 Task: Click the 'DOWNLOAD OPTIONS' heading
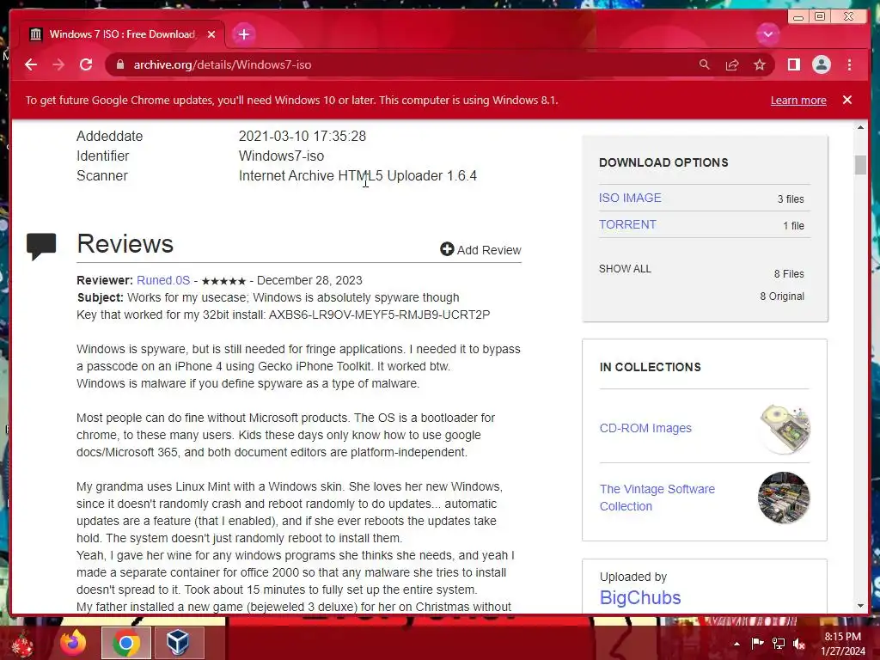(x=663, y=162)
